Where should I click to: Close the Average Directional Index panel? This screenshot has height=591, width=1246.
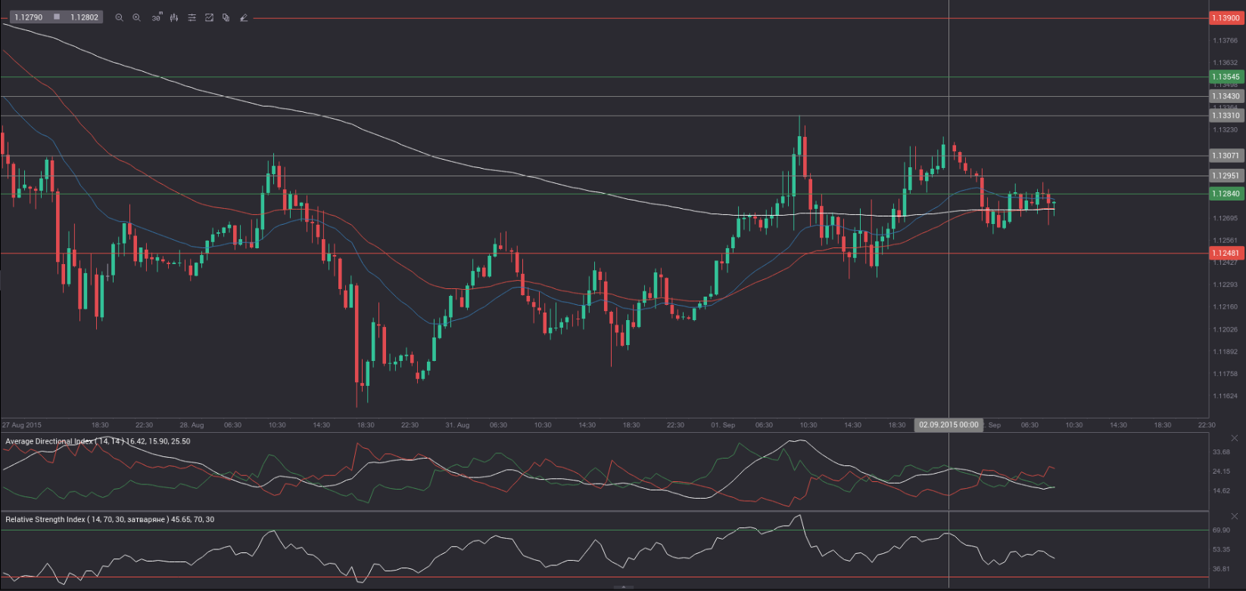pyautogui.click(x=1235, y=438)
